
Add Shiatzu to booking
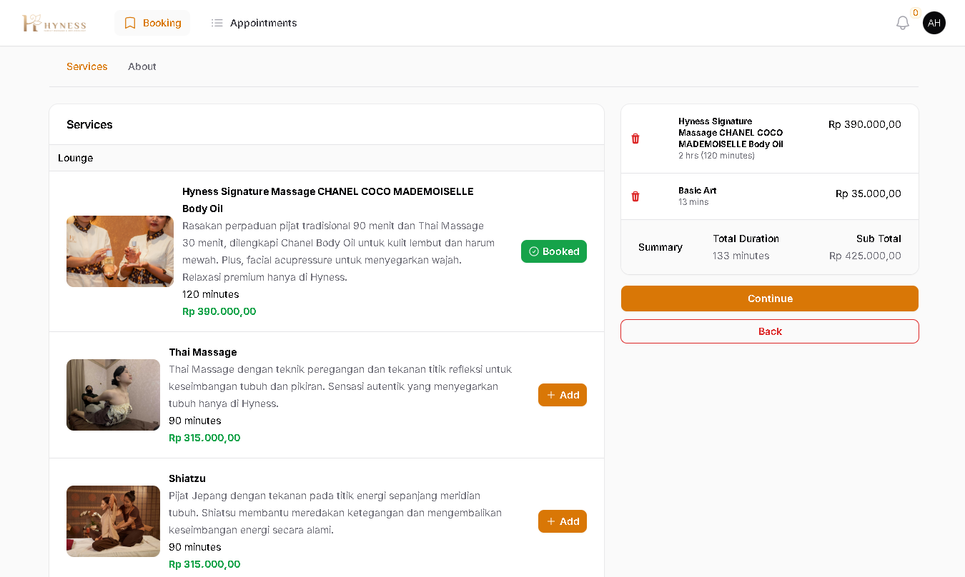[563, 521]
